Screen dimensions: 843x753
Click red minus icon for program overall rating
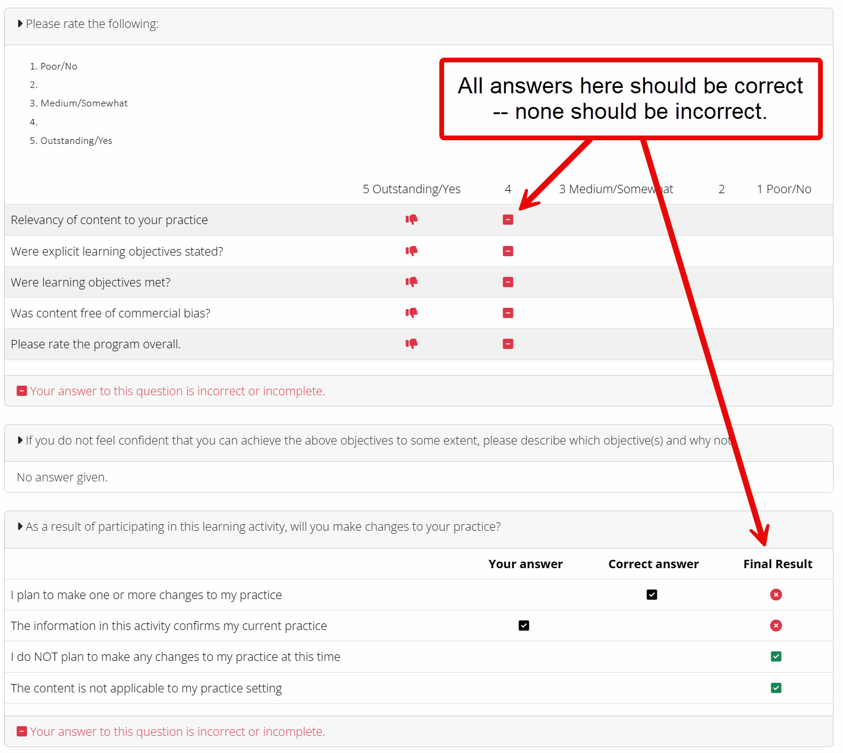(508, 344)
